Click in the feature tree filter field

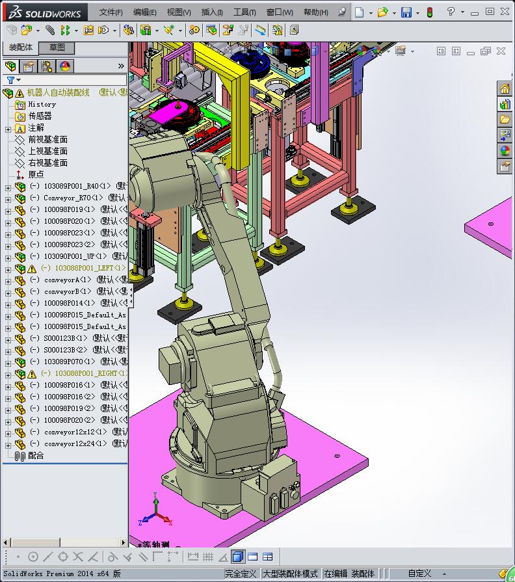[x=73, y=80]
